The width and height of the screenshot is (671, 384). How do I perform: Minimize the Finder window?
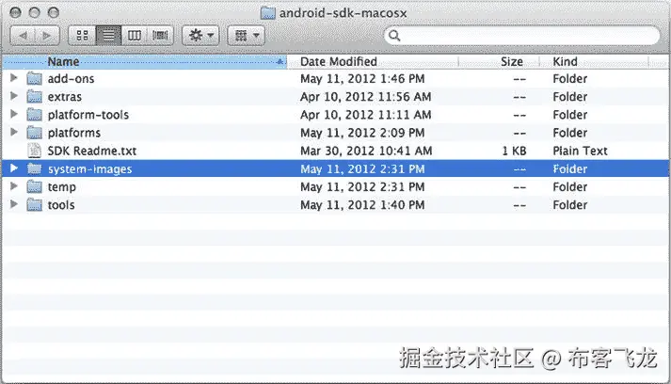[34, 12]
